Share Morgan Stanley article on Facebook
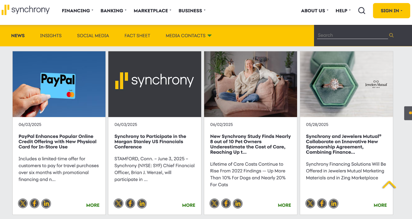 [130, 204]
